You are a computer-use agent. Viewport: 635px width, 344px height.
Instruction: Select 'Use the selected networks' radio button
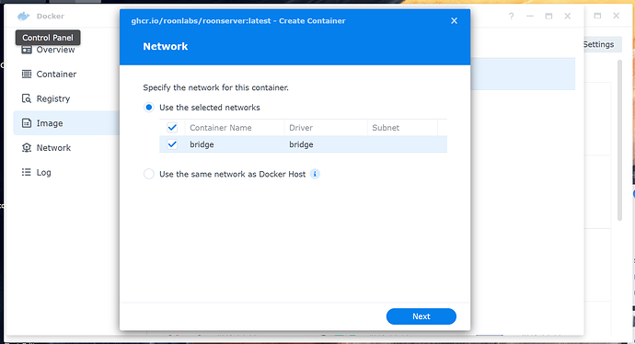[x=149, y=108]
